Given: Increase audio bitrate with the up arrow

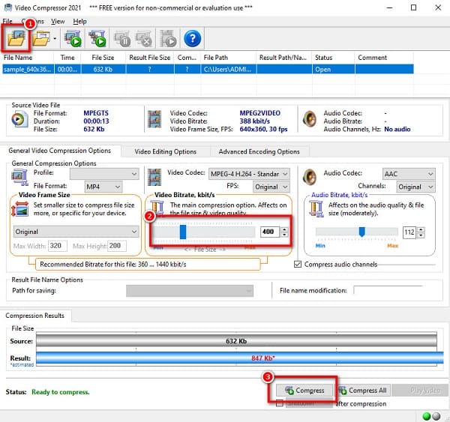Looking at the screenshot, I should pyautogui.click(x=421, y=229).
